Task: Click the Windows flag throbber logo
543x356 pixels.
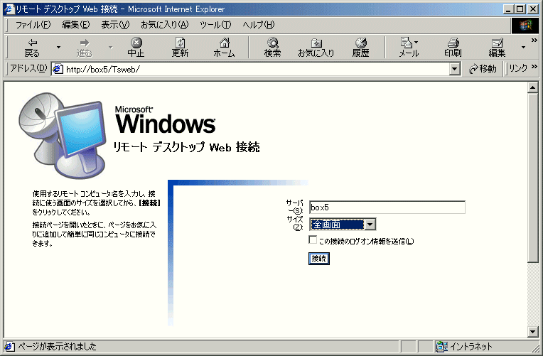Action: [x=525, y=25]
